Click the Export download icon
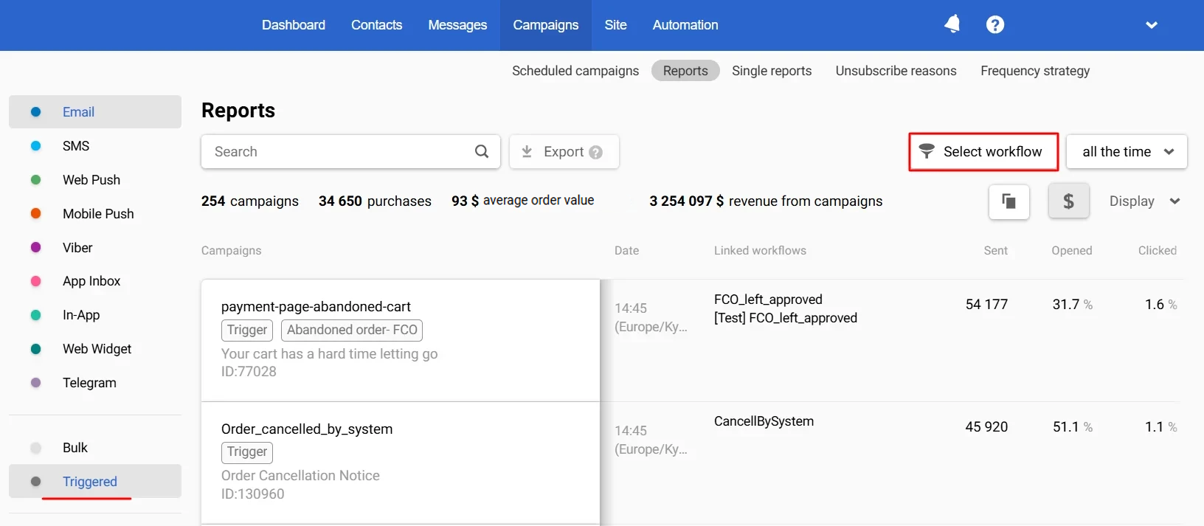The image size is (1204, 526). point(527,151)
